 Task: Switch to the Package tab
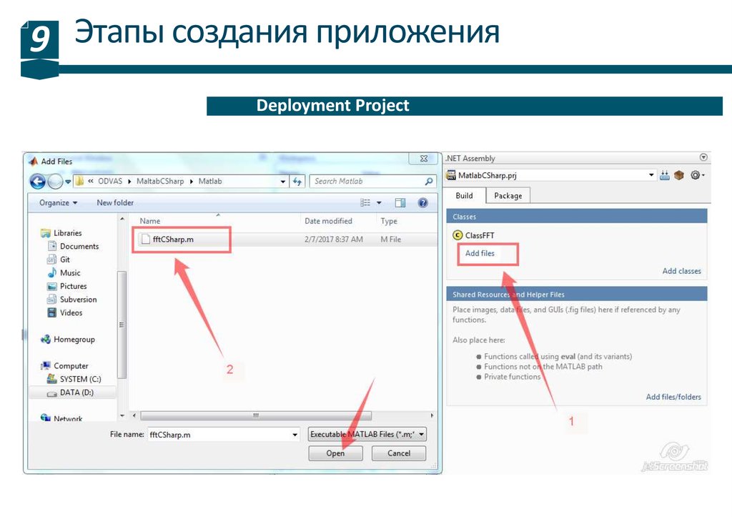coord(508,196)
